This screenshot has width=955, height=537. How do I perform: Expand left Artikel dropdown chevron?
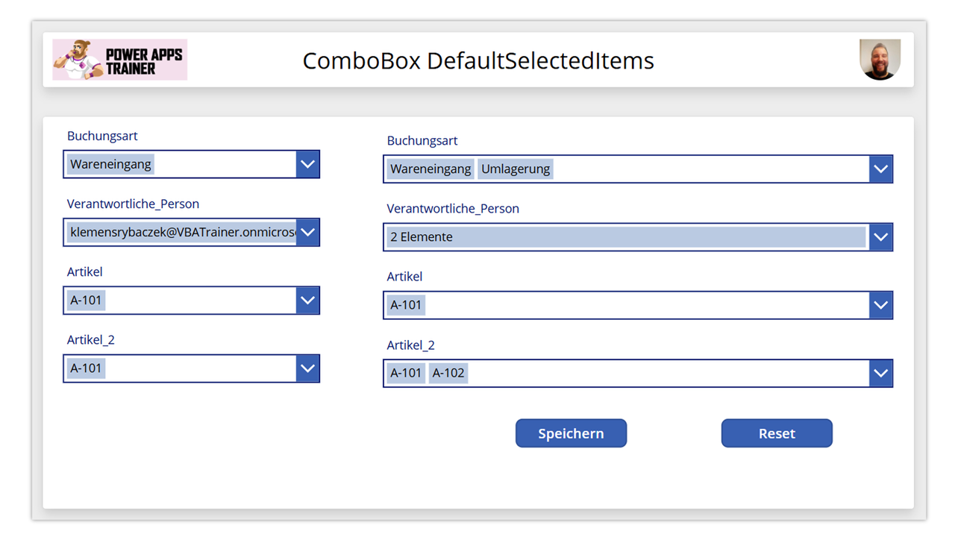pyautogui.click(x=307, y=301)
